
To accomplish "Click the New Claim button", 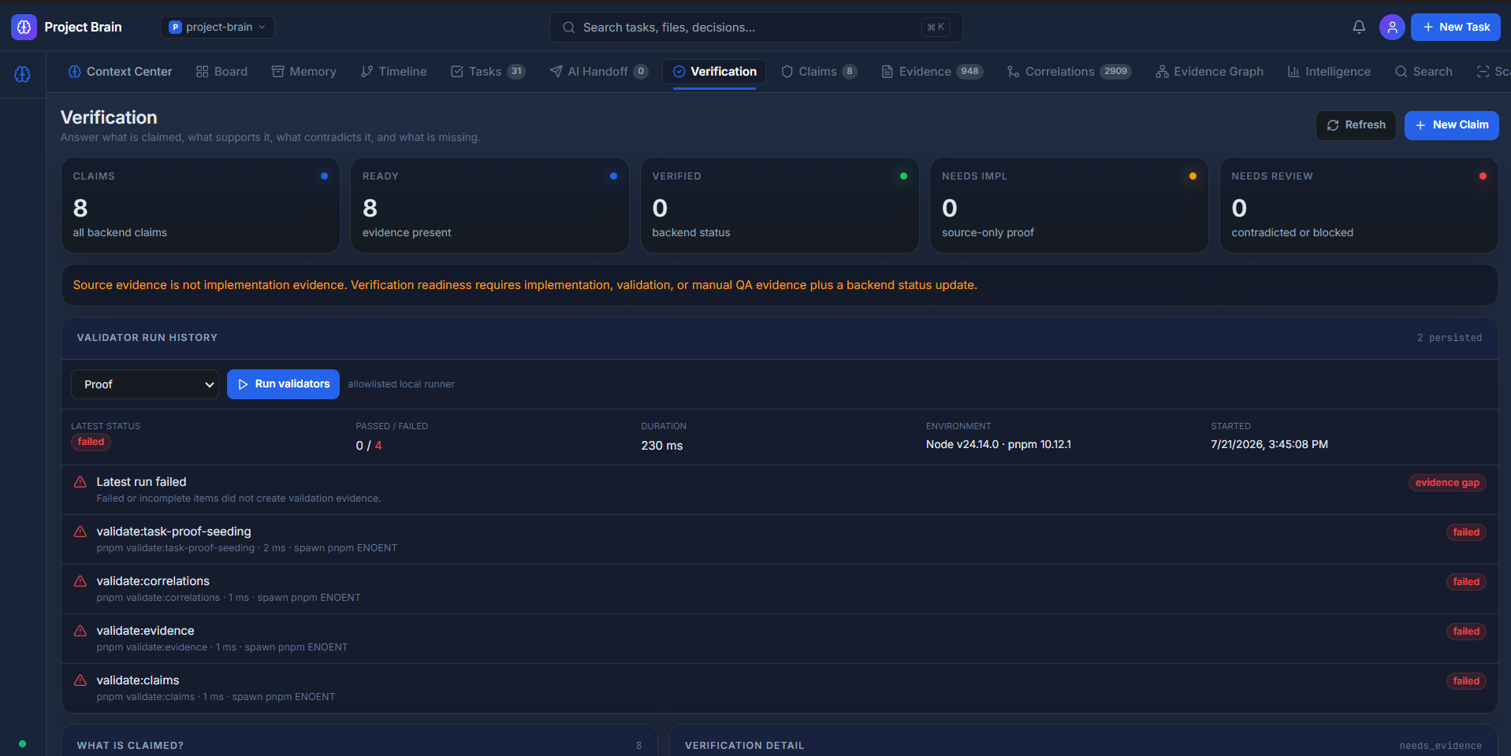I will click(x=1451, y=125).
